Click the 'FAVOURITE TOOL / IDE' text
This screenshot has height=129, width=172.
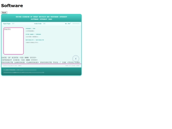(x=53, y=62)
